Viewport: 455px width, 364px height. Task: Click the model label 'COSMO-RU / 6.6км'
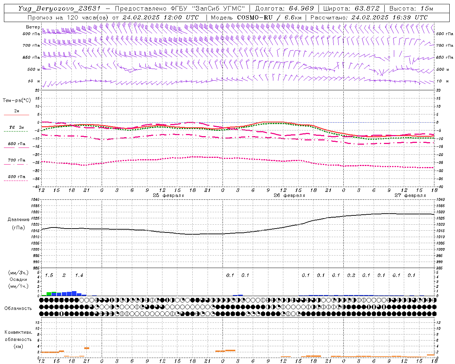point(269,17)
